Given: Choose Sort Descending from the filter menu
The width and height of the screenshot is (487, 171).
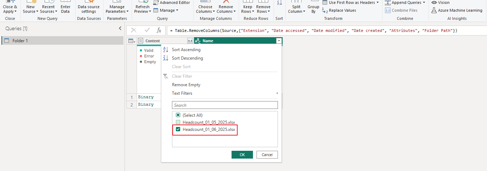Looking at the screenshot, I should pyautogui.click(x=187, y=58).
